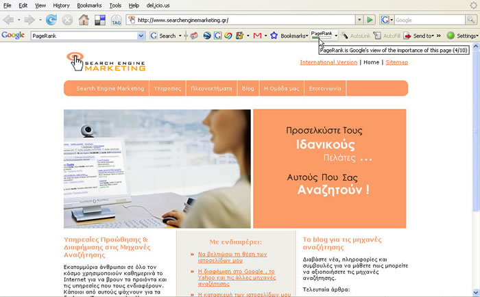The height and width of the screenshot is (297, 480).
Task: Click the TAG this page icon
Action: tap(116, 20)
